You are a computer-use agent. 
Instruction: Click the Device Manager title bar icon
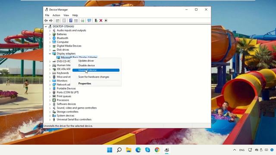point(47,9)
